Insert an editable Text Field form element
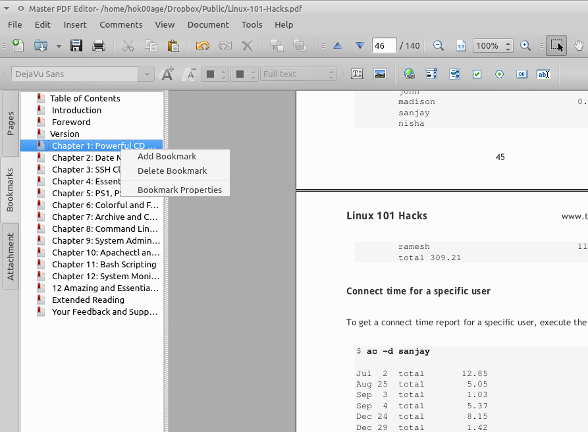 point(543,74)
